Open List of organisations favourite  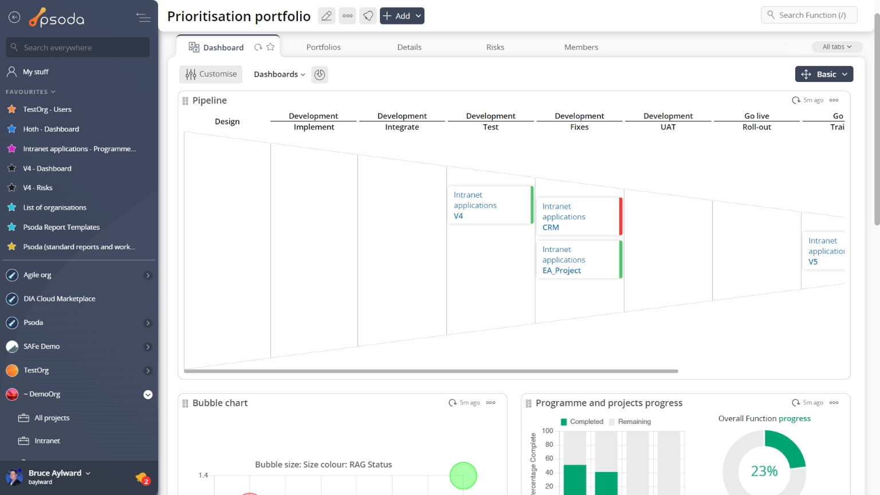click(x=54, y=207)
